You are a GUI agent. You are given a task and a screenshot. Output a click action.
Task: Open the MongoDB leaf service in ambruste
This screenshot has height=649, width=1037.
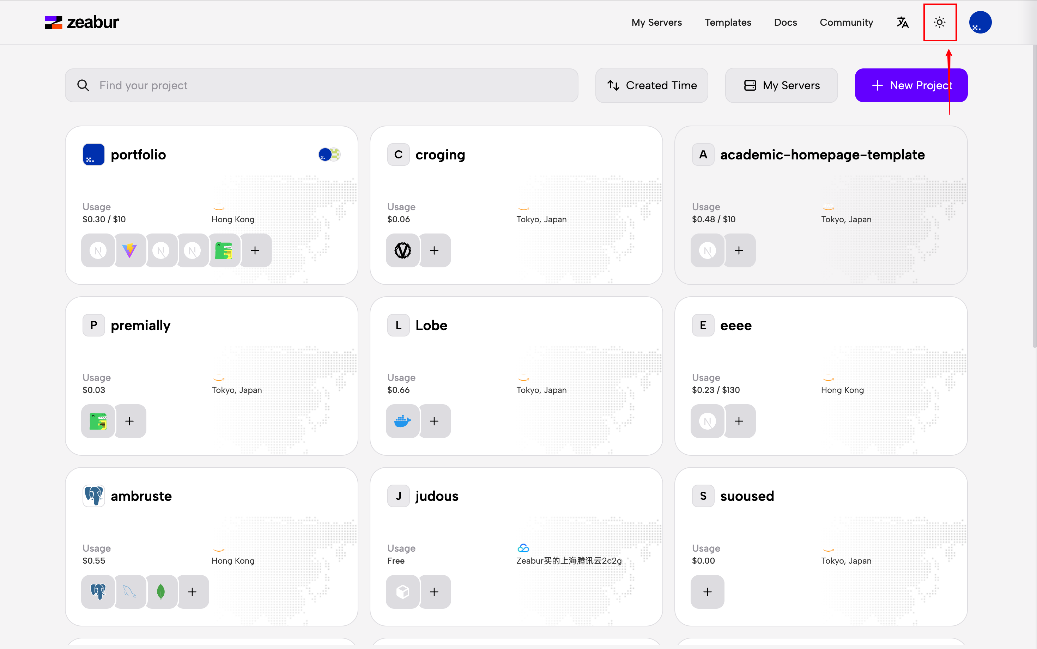click(161, 592)
